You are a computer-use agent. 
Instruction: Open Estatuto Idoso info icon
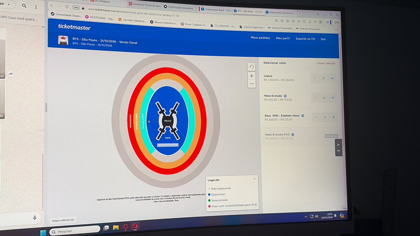pyautogui.click(x=302, y=115)
